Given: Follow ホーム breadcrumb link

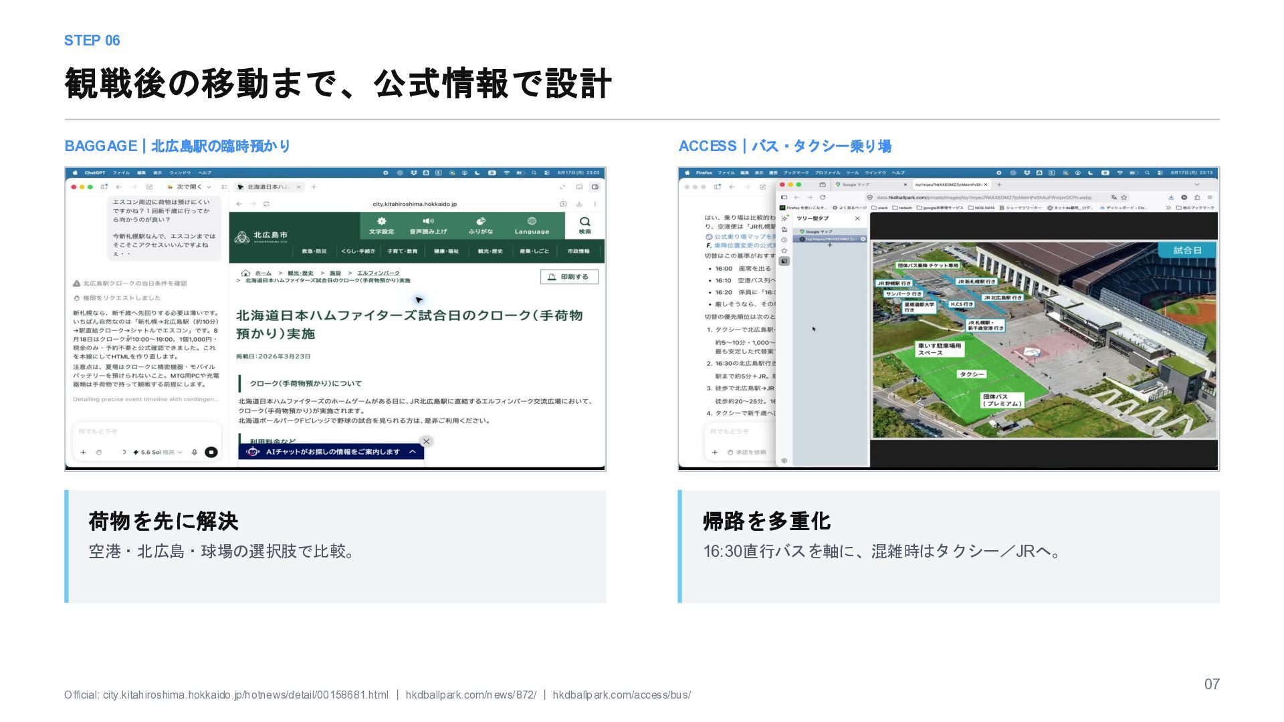Looking at the screenshot, I should pyautogui.click(x=263, y=273).
